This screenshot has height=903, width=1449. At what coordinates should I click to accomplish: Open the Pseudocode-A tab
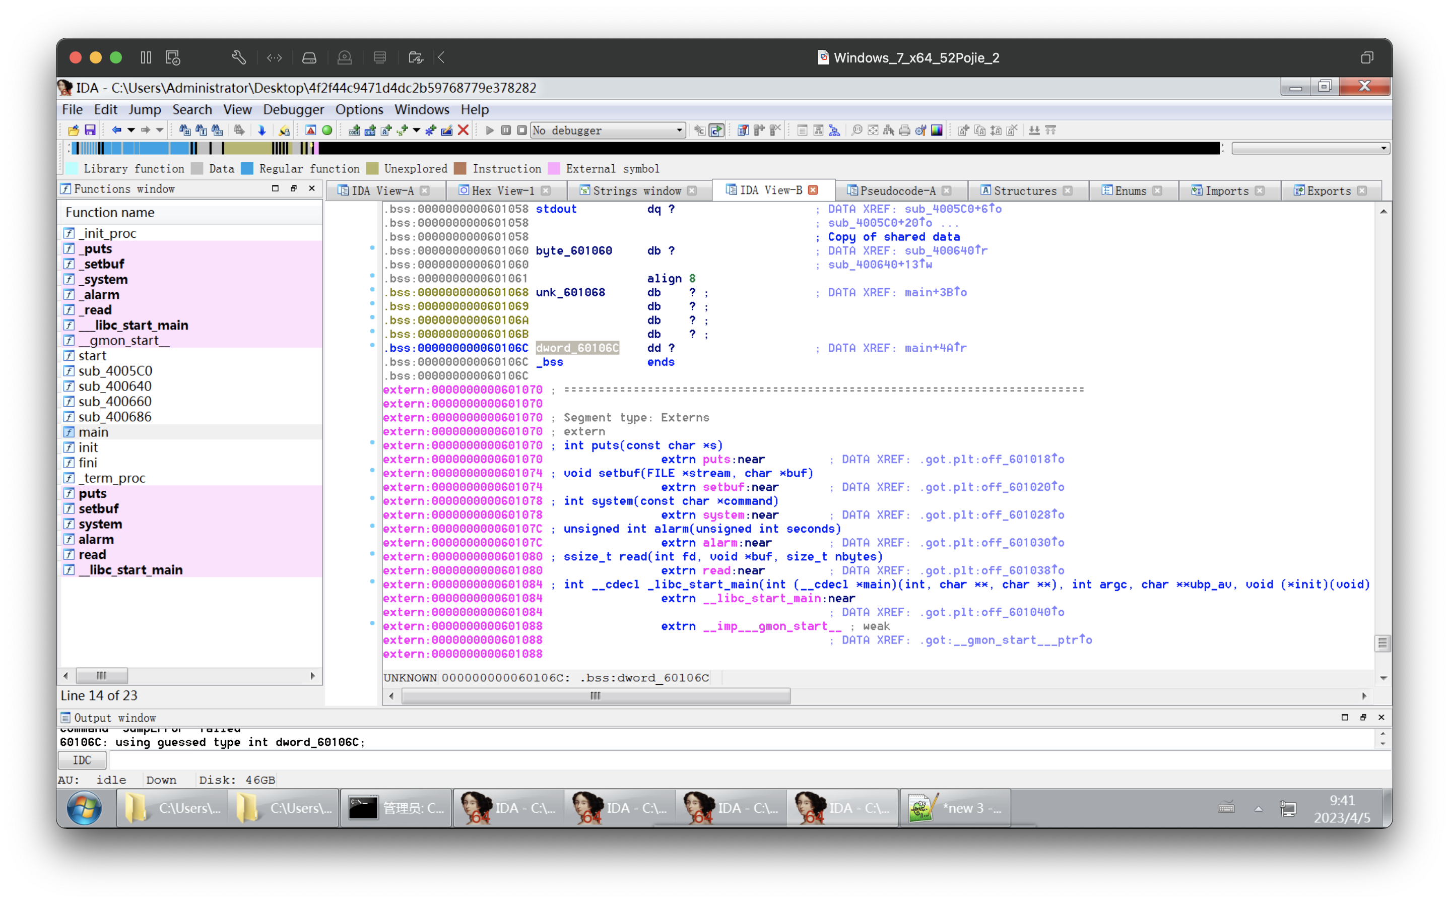click(897, 190)
